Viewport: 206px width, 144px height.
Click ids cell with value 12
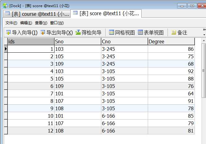[x=31, y=131]
